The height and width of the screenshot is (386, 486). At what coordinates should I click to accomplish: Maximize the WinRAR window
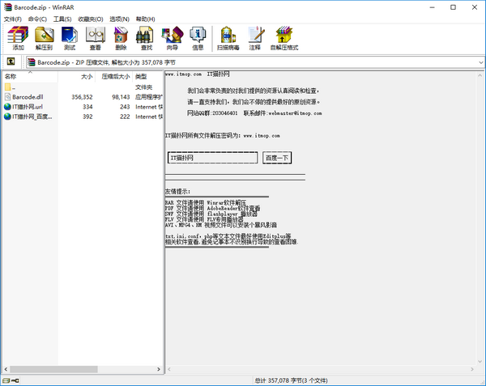tap(453, 7)
